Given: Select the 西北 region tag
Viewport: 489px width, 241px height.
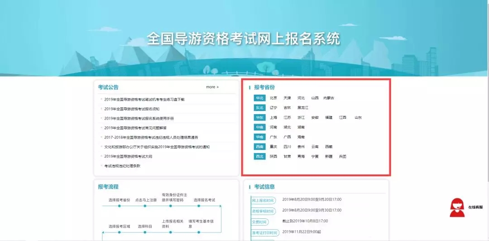Looking at the screenshot, I should pos(259,157).
